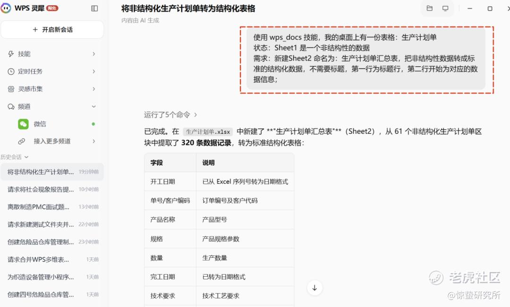Open history chat 将非结构化生产计划单
This screenshot has height=307, width=510.
coord(52,172)
